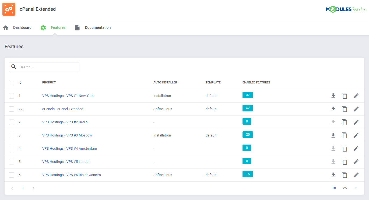The width and height of the screenshot is (369, 200).
Task: Open the Dashboard tab
Action: [x=22, y=27]
